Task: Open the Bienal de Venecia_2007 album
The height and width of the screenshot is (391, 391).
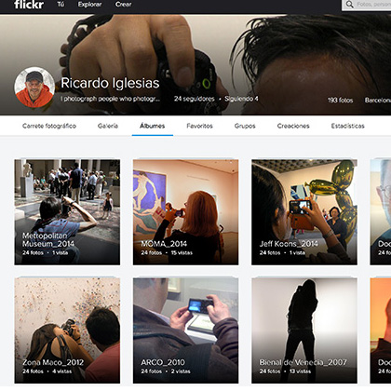Action: click(304, 330)
